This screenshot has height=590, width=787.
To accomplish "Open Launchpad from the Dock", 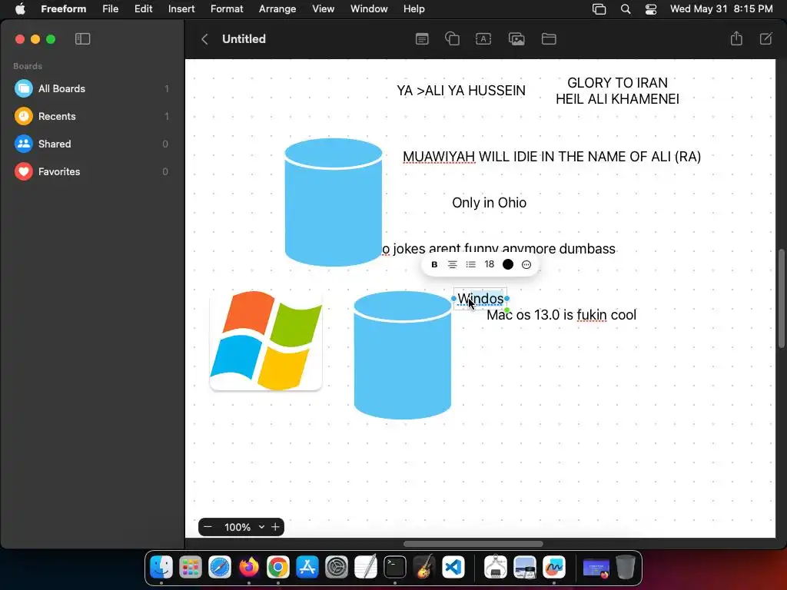I will pos(191,568).
